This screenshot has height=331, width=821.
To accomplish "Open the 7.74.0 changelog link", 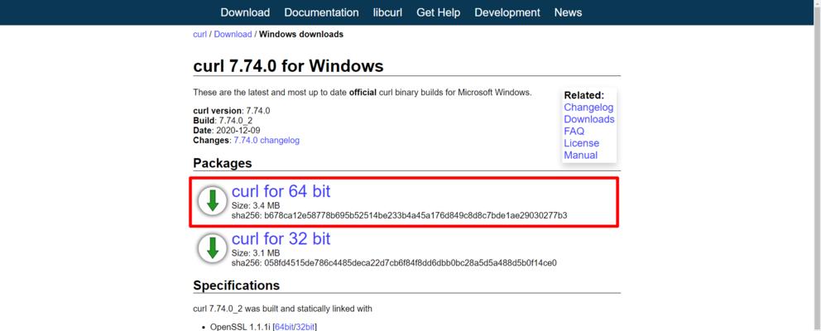I will [x=266, y=141].
